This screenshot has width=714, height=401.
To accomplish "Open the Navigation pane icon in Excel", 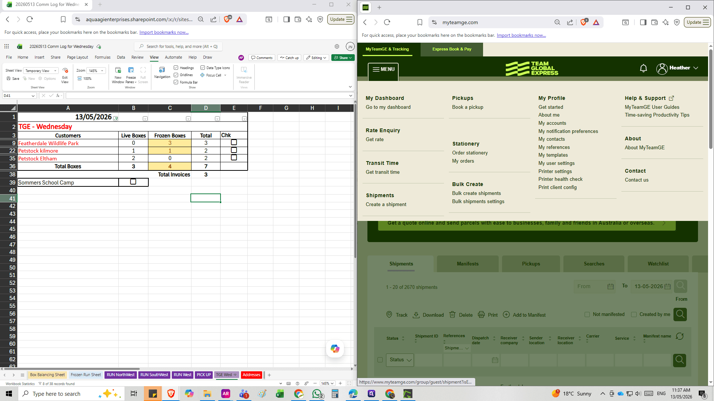I will click(162, 70).
